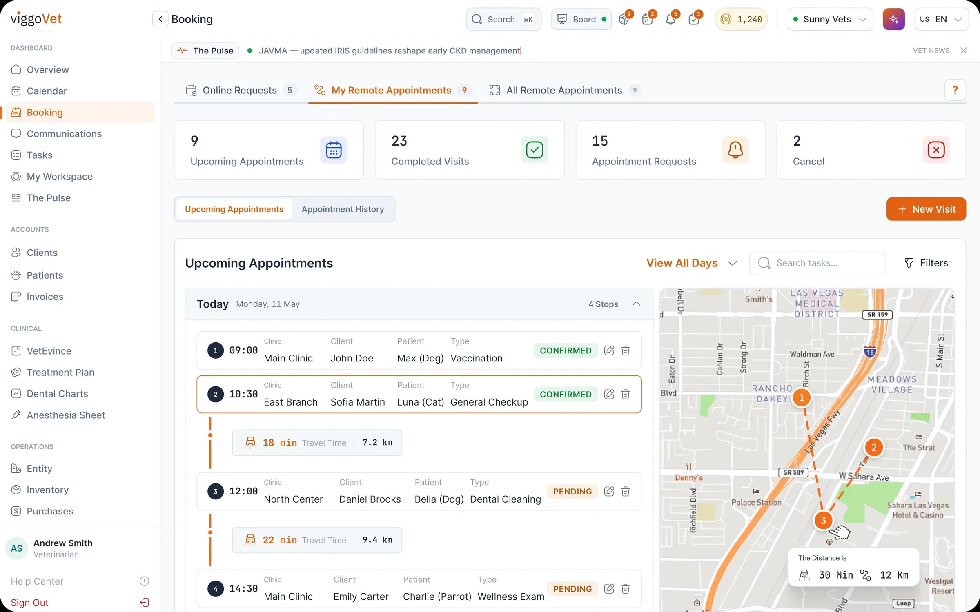Open the US EN language dropdown

(x=941, y=19)
